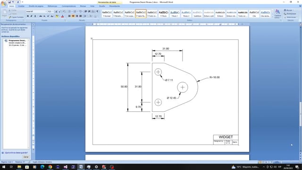Image resolution: width=302 pixels, height=170 pixels.
Task: Apply underline formatting
Action: coord(35,16)
